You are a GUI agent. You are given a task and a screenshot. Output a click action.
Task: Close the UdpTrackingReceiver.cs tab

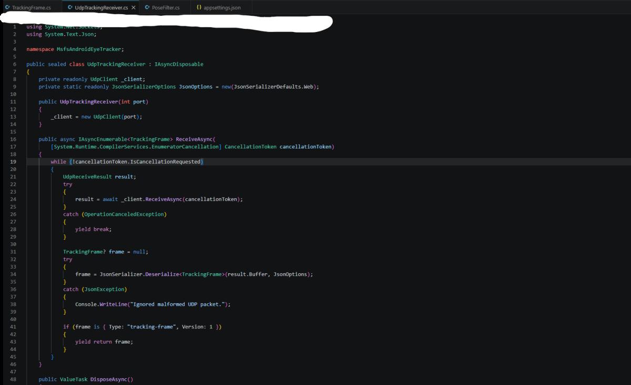pyautogui.click(x=134, y=8)
